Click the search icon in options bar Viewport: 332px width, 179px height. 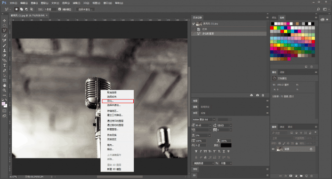318,9
